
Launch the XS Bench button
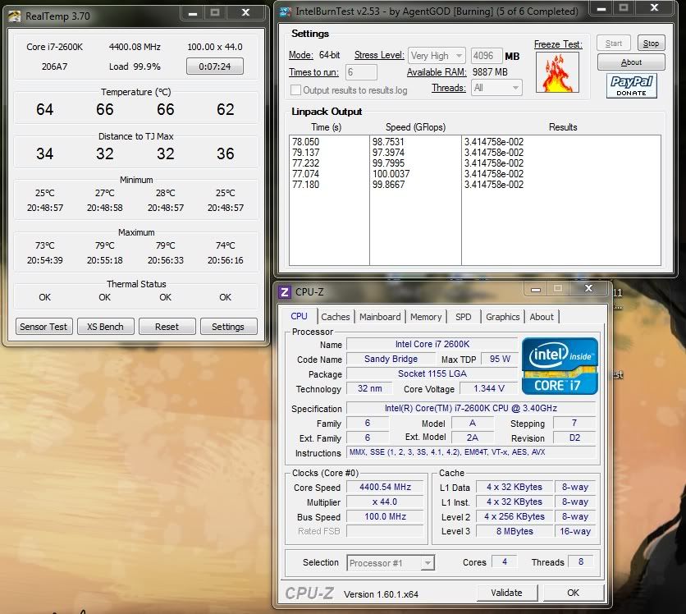(x=105, y=327)
